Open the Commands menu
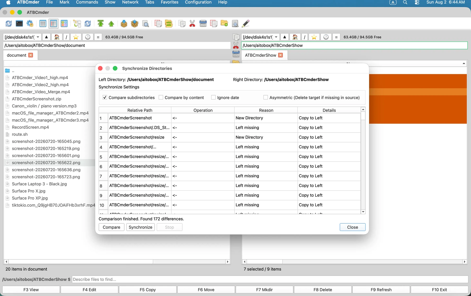This screenshot has height=296, width=471. coord(87,2)
